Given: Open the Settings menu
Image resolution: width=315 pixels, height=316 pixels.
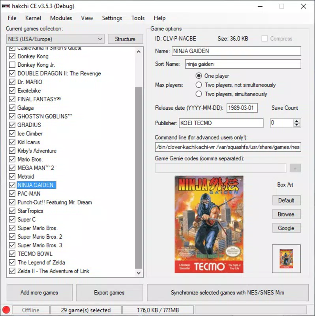Looking at the screenshot, I should [112, 18].
